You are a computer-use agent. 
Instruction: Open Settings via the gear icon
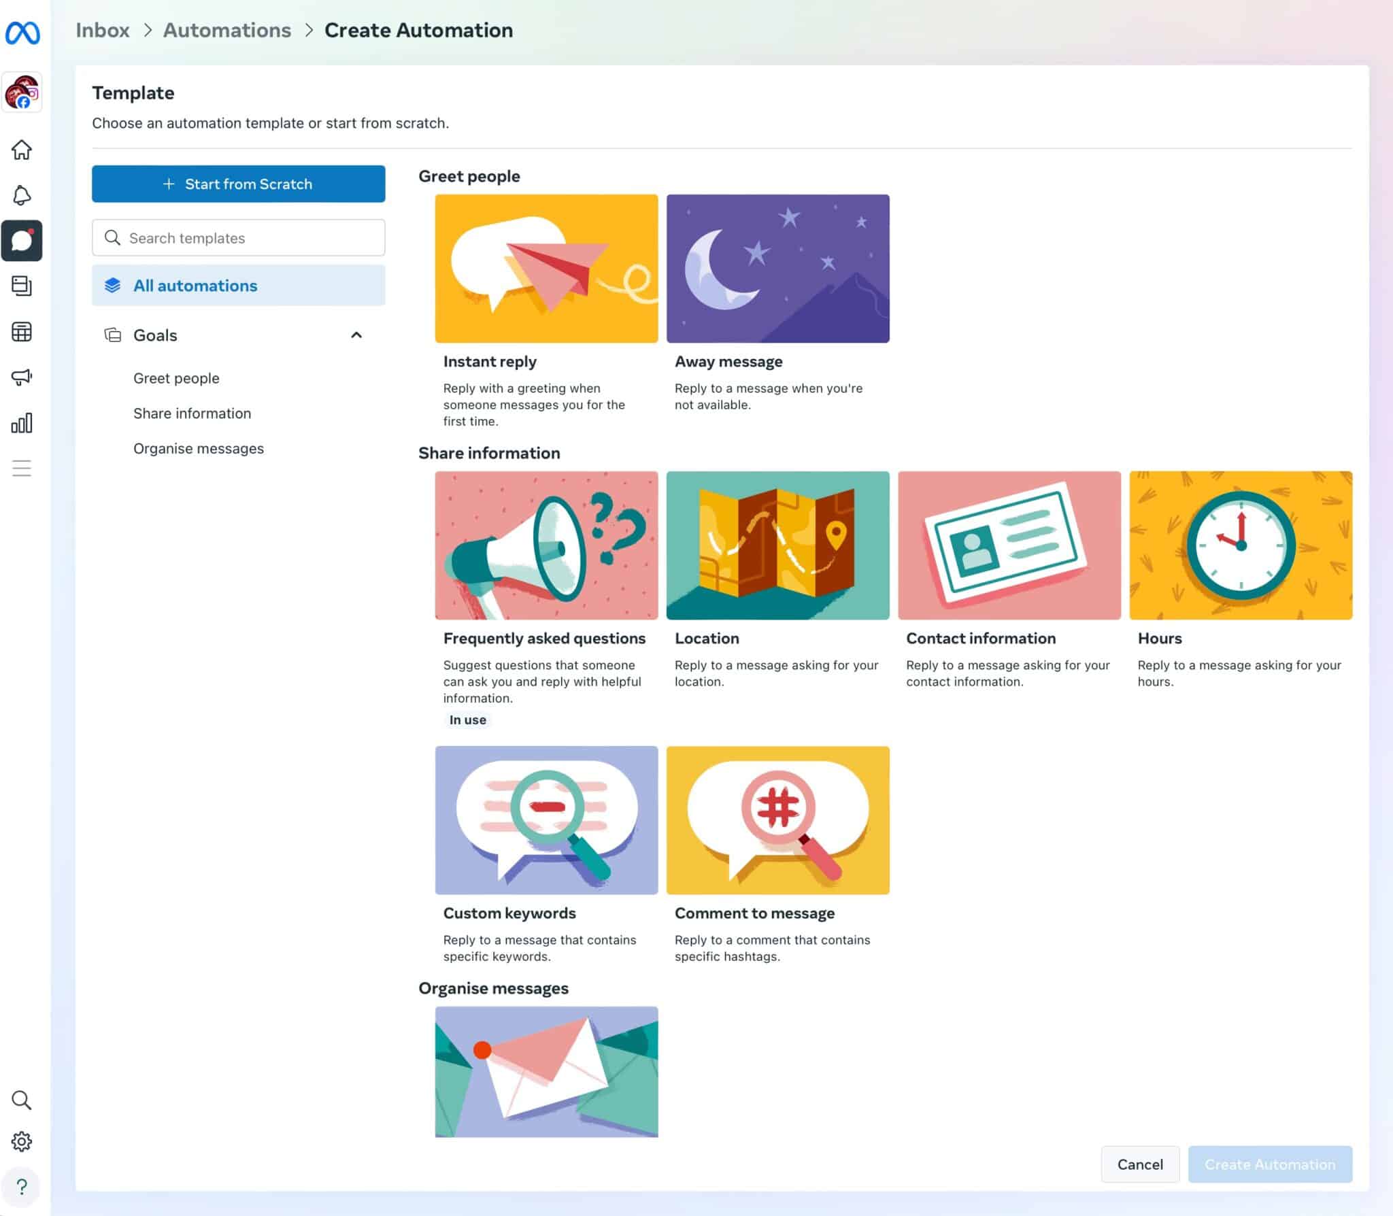tap(22, 1143)
